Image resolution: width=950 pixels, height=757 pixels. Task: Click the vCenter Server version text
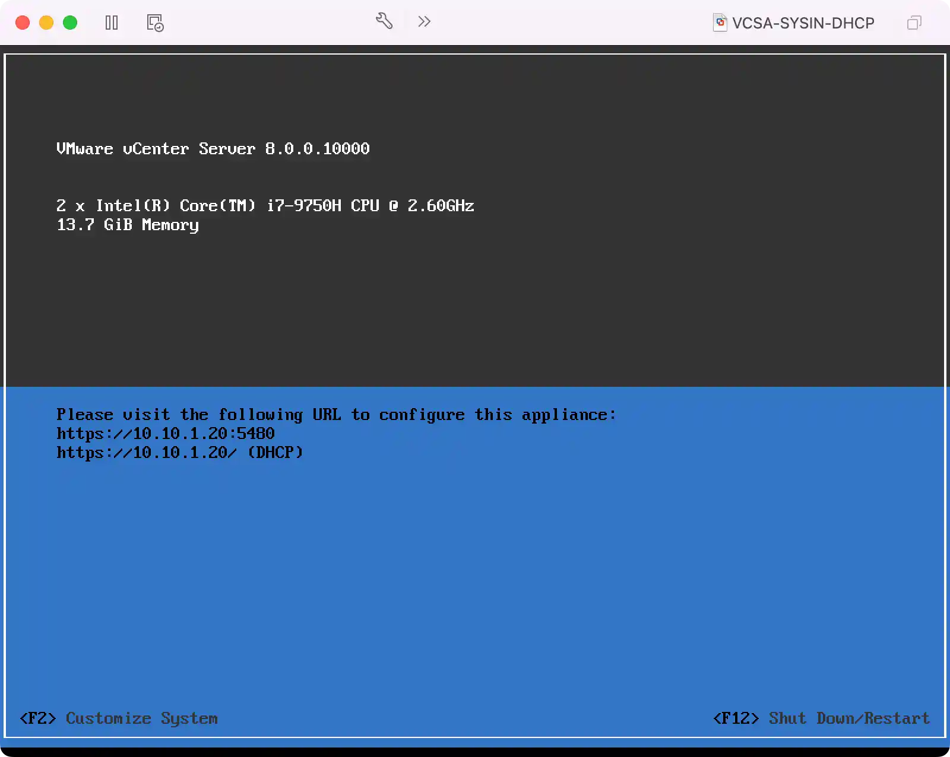click(213, 149)
